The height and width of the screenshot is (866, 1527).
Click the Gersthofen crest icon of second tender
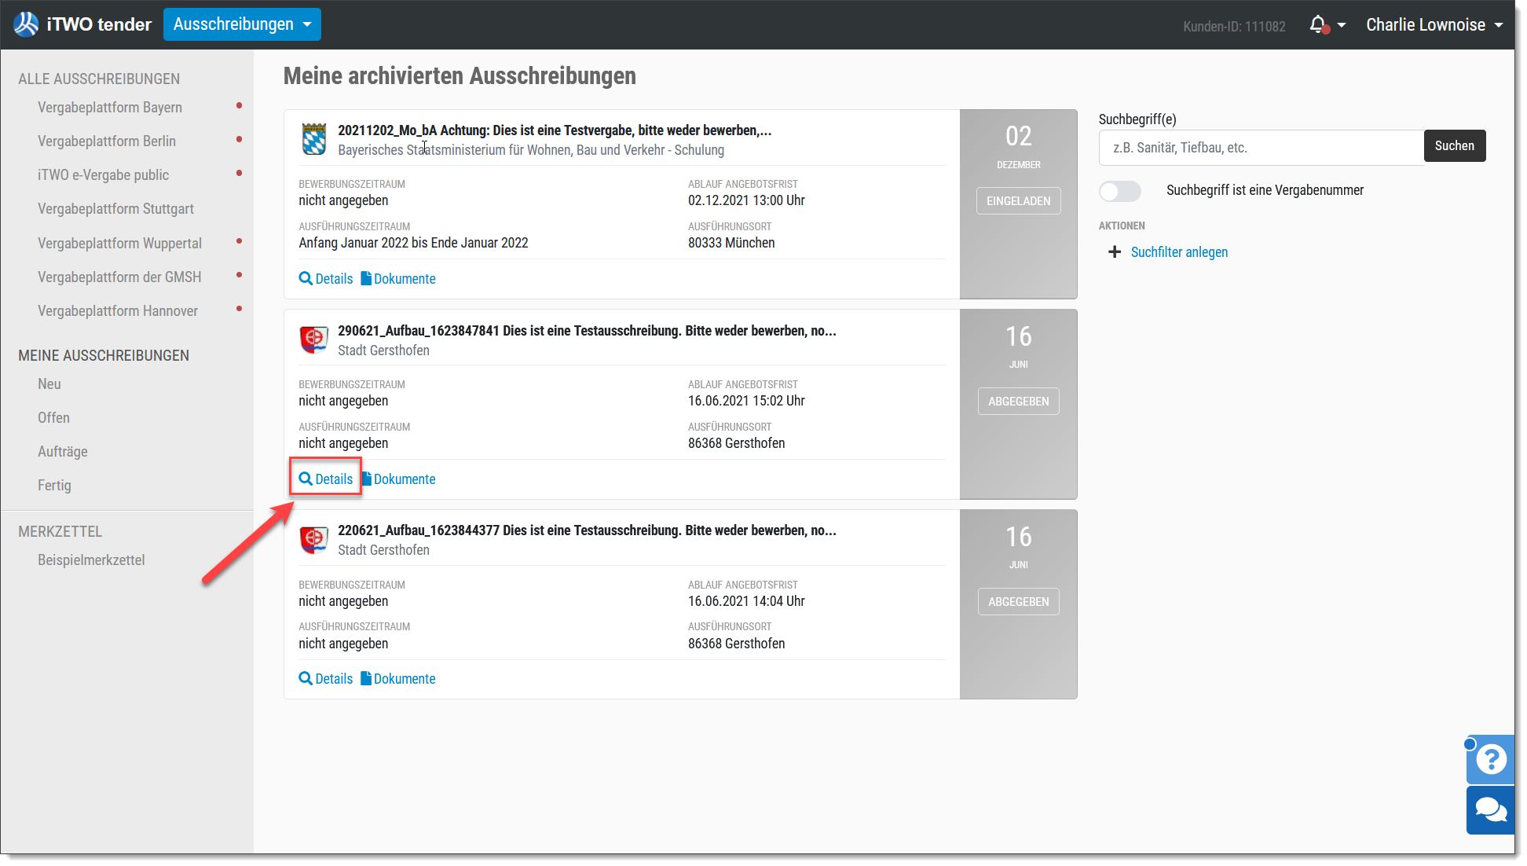pyautogui.click(x=314, y=339)
